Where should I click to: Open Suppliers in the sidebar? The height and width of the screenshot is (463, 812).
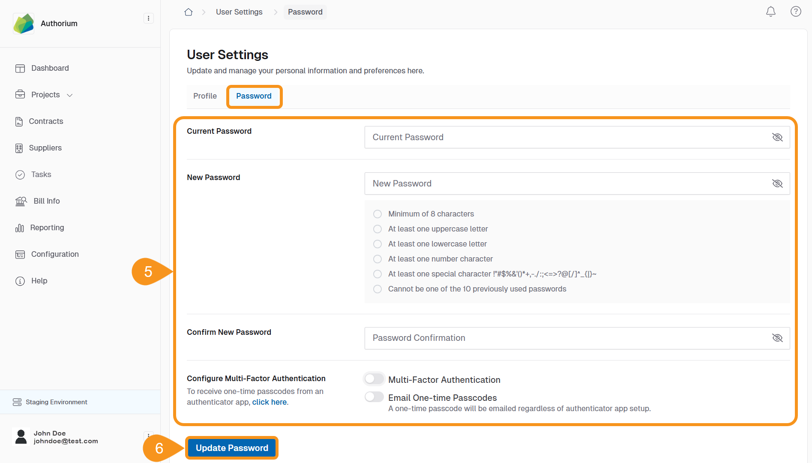tap(45, 148)
